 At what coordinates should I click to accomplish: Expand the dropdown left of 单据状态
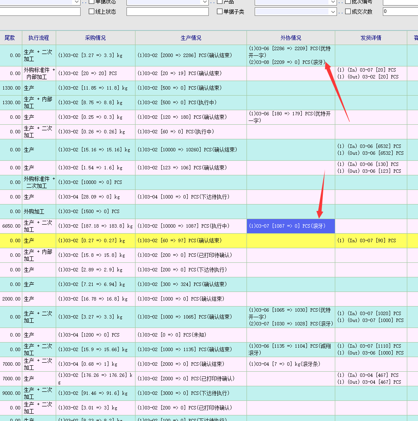pyautogui.click(x=77, y=2)
